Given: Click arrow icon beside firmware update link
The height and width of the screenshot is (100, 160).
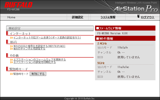Looking at the screenshot, I should tap(11, 60).
